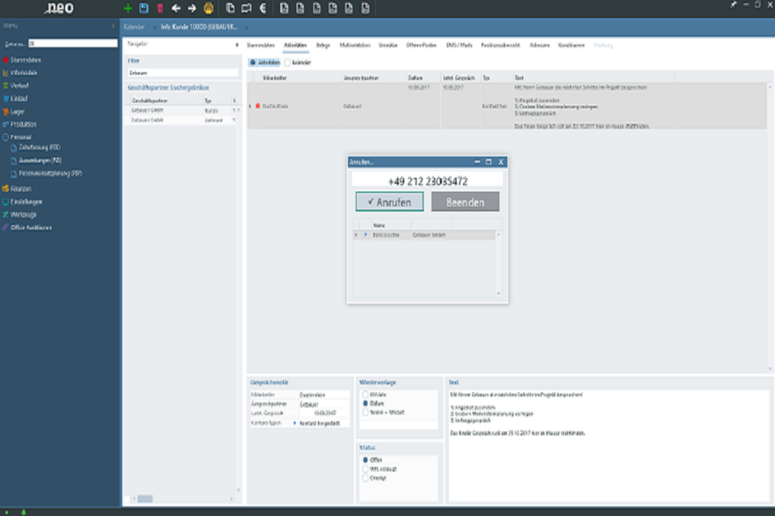Open the Belege tab
The height and width of the screenshot is (516, 775).
click(323, 46)
